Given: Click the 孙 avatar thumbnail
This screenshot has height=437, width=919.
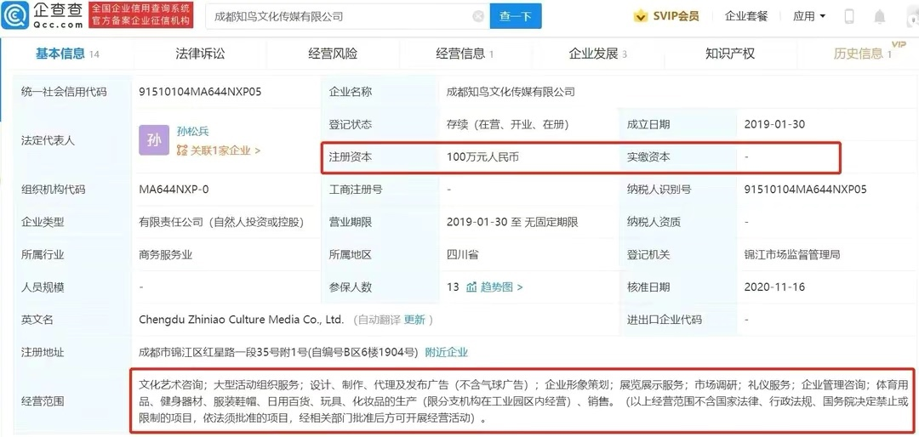Looking at the screenshot, I should (x=153, y=140).
